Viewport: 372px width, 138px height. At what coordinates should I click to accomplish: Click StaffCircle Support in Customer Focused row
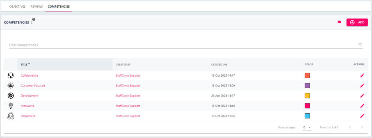tap(128, 86)
